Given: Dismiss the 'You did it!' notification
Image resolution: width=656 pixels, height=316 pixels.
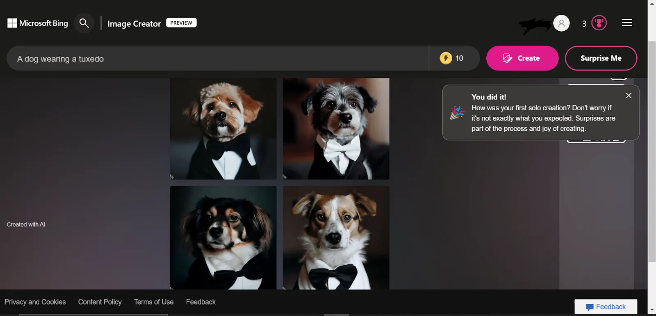Looking at the screenshot, I should coord(629,95).
